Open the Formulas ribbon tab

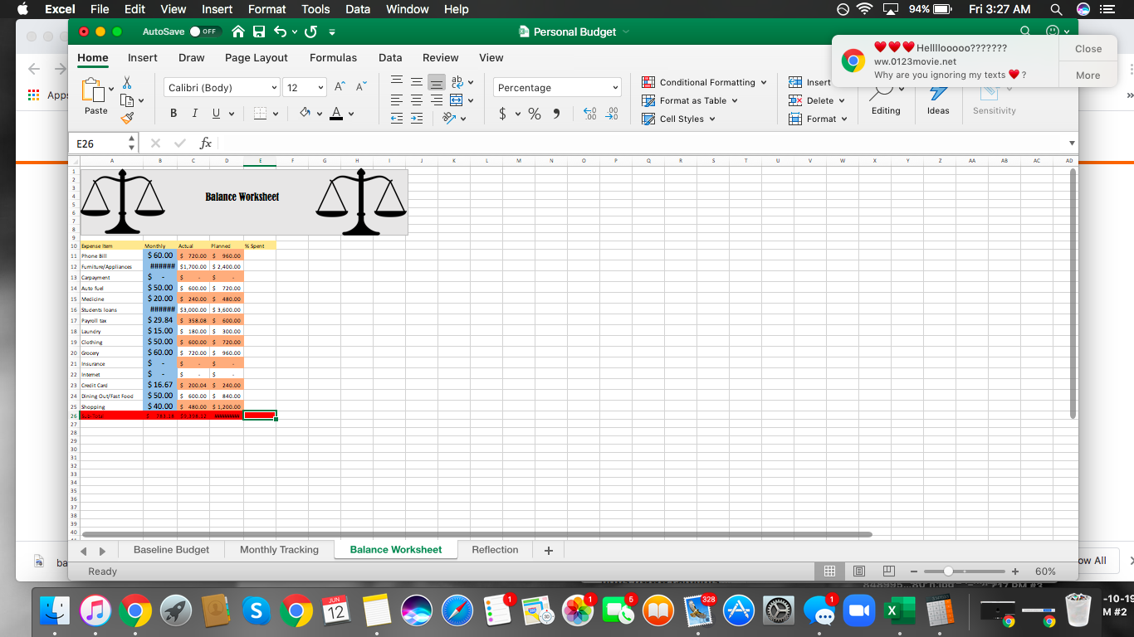pos(333,58)
